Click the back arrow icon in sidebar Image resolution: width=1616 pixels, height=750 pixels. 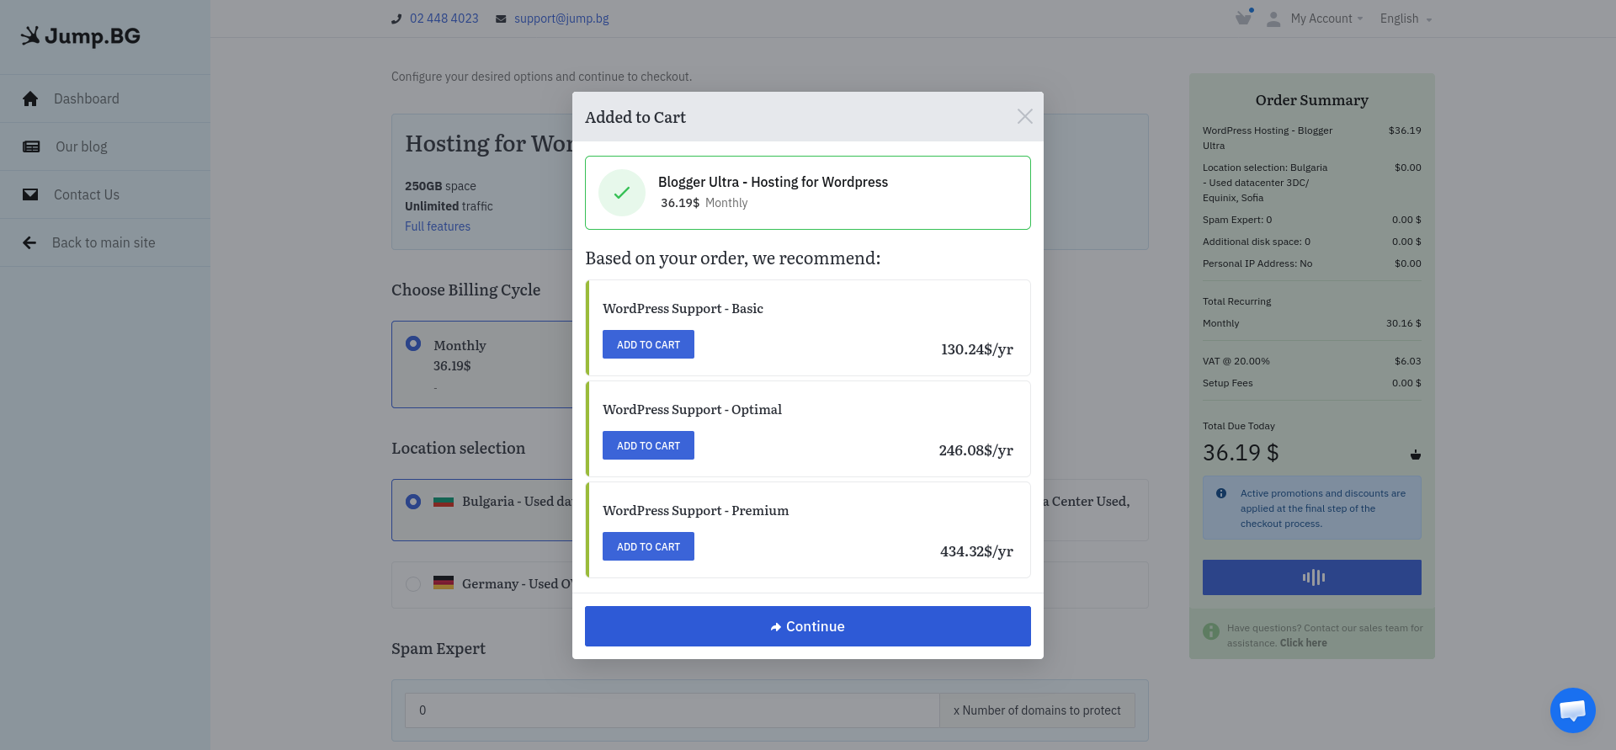29,242
